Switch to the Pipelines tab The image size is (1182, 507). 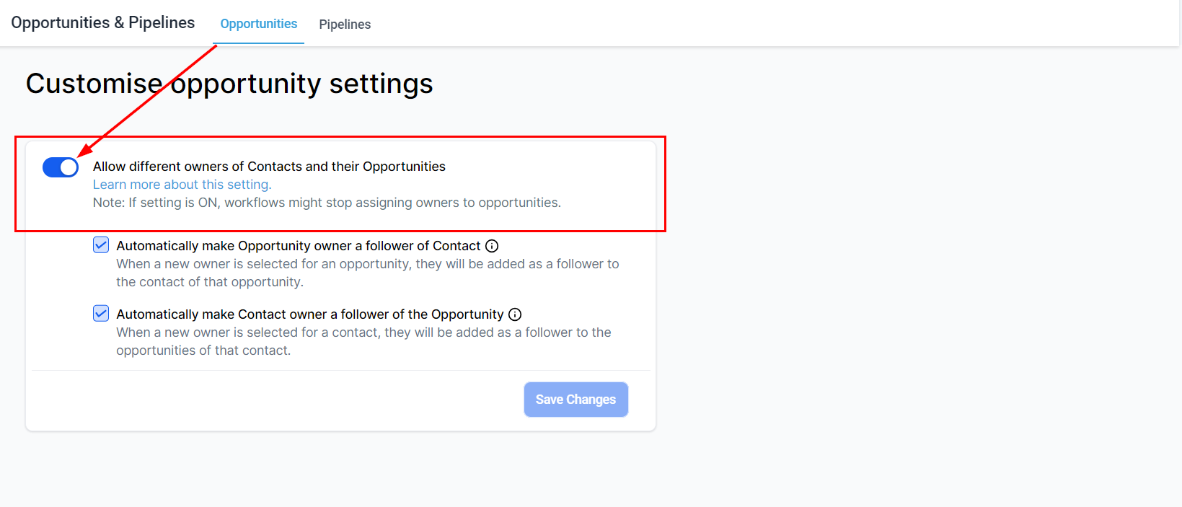(x=345, y=25)
